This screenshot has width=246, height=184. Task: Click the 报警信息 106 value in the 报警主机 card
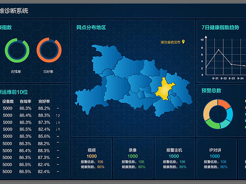point(183,162)
